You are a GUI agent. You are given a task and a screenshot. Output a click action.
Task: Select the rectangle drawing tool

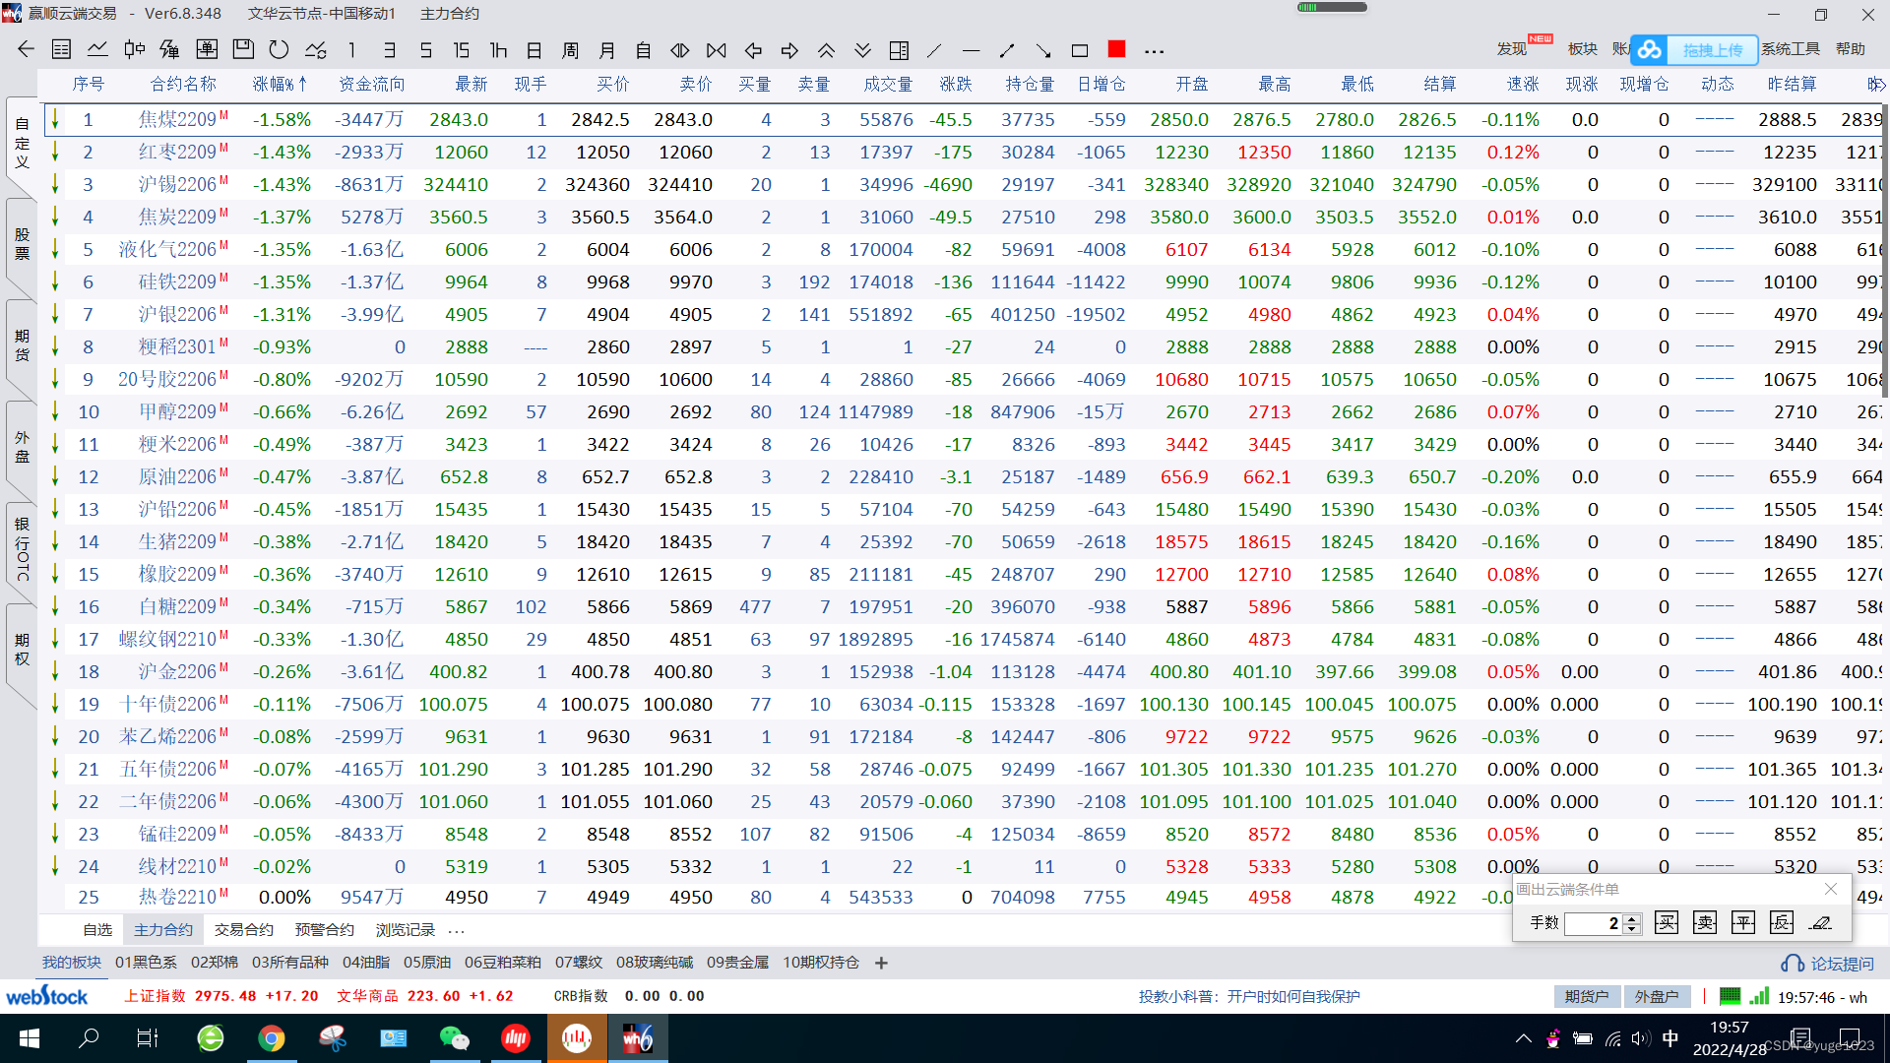(1080, 49)
